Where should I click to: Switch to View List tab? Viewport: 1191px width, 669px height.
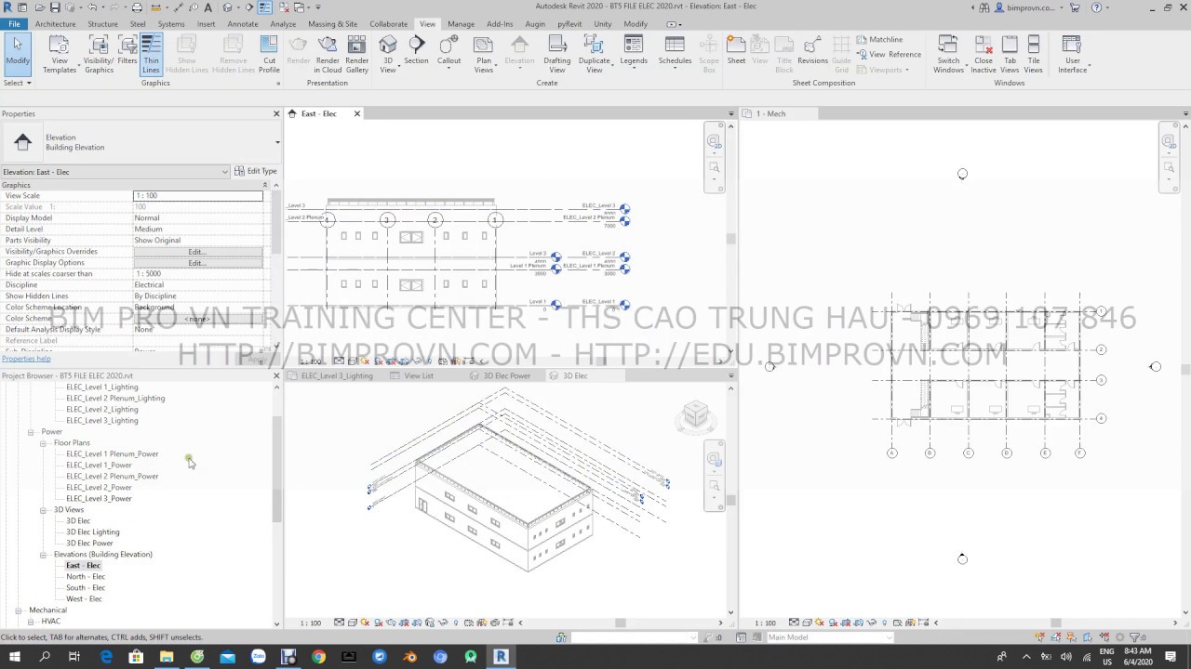[419, 375]
